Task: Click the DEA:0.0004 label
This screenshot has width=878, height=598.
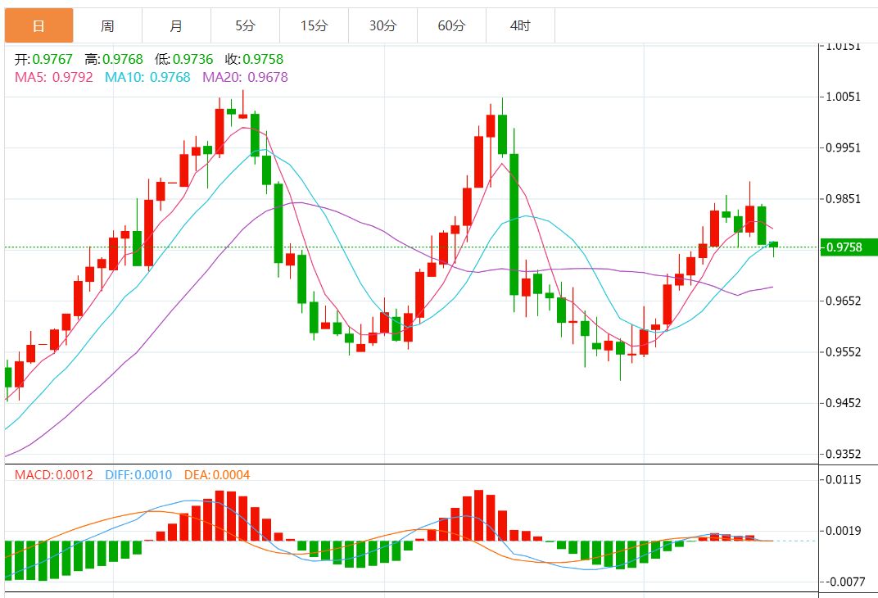Action: [217, 475]
